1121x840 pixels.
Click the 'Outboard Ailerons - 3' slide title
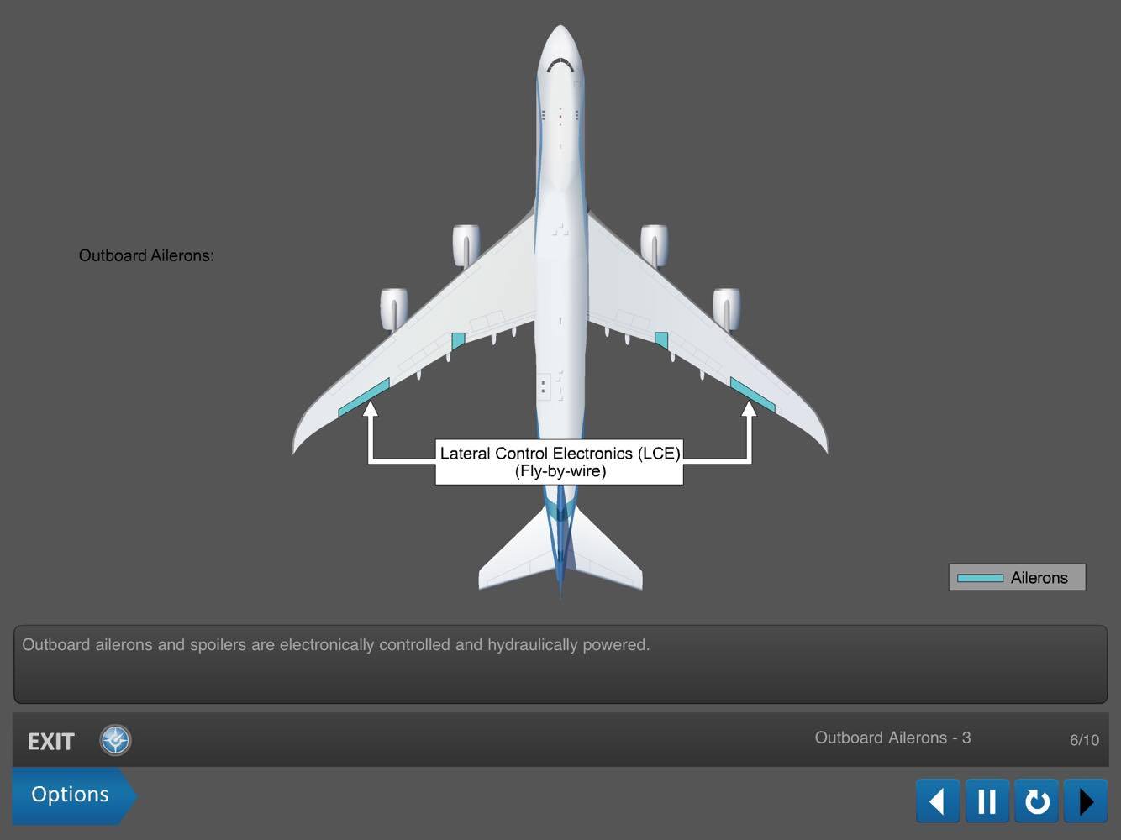(892, 738)
